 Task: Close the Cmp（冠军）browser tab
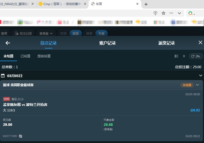click(85, 4)
